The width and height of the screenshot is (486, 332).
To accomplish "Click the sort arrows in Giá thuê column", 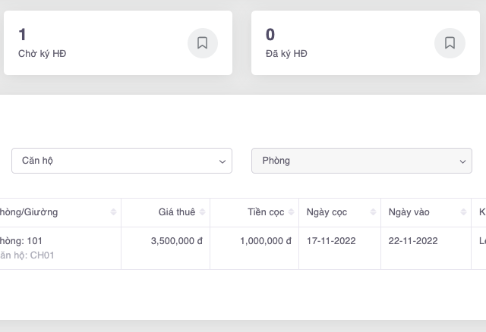I will click(203, 212).
